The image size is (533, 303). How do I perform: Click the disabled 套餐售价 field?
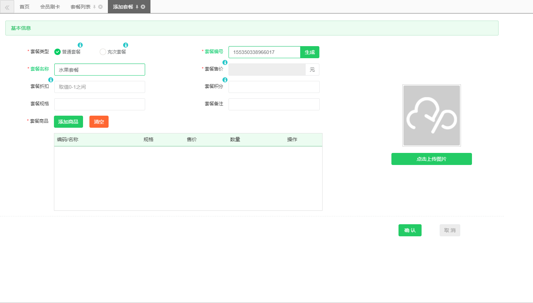point(267,70)
